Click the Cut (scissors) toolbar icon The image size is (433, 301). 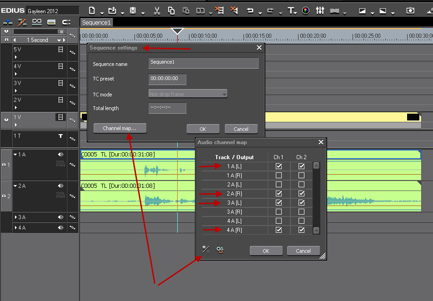point(157,10)
